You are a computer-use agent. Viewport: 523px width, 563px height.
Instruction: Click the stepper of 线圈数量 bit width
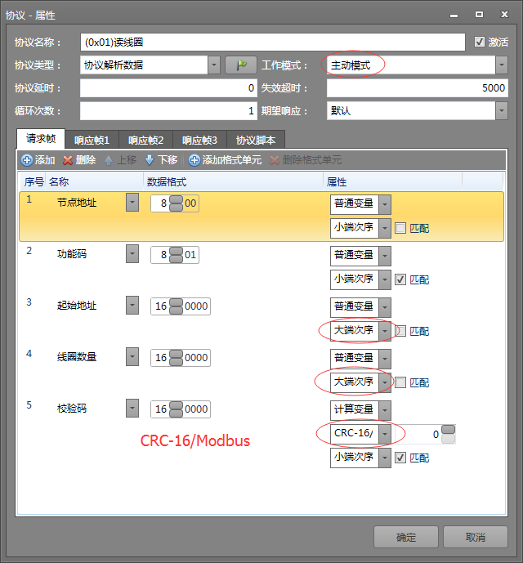(x=176, y=358)
